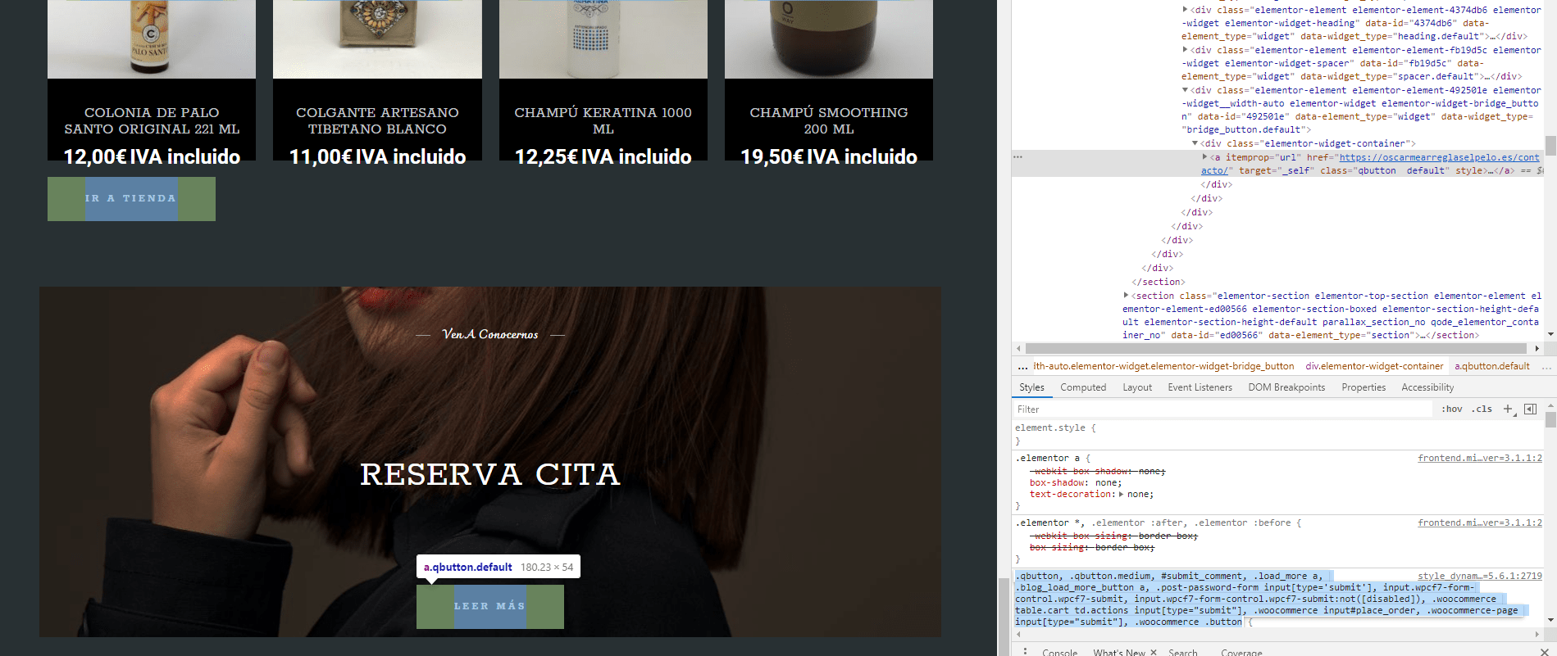
Task: Click the breadcrumb right overflow ellipsis
Action: (1546, 367)
